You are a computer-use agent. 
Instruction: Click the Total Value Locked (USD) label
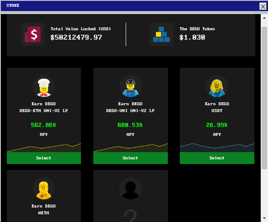(x=81, y=29)
